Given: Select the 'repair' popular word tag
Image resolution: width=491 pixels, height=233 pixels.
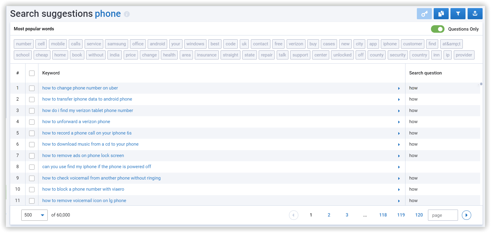Looking at the screenshot, I should point(267,55).
